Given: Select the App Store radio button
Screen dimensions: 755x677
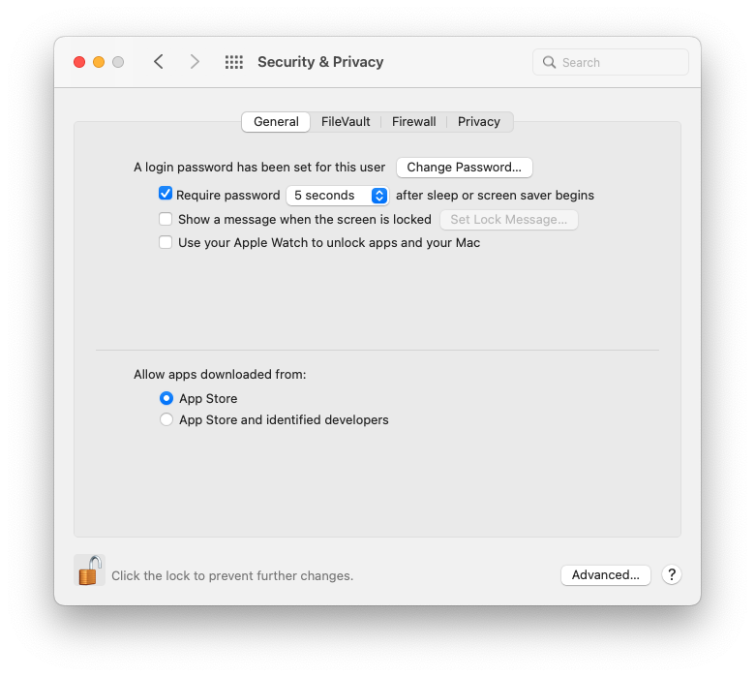Looking at the screenshot, I should [166, 398].
